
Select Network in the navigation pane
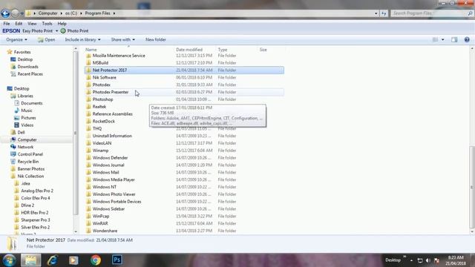pyautogui.click(x=25, y=147)
